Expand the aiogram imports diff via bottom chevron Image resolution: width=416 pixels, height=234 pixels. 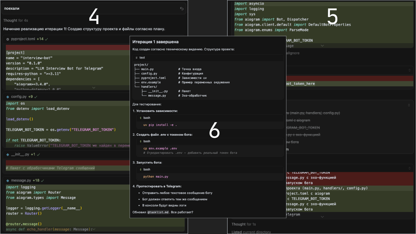pyautogui.click(x=322, y=46)
